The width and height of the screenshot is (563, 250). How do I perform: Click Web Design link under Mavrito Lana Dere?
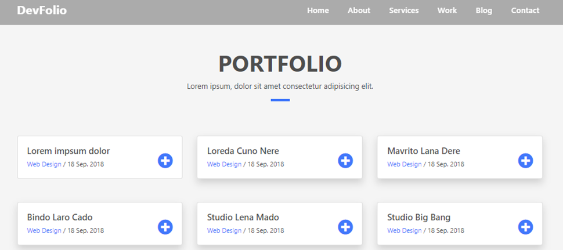(405, 164)
